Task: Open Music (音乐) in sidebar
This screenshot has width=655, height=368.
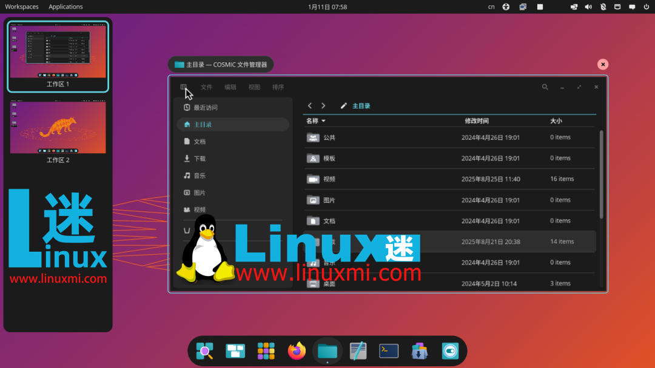Action: [x=233, y=176]
